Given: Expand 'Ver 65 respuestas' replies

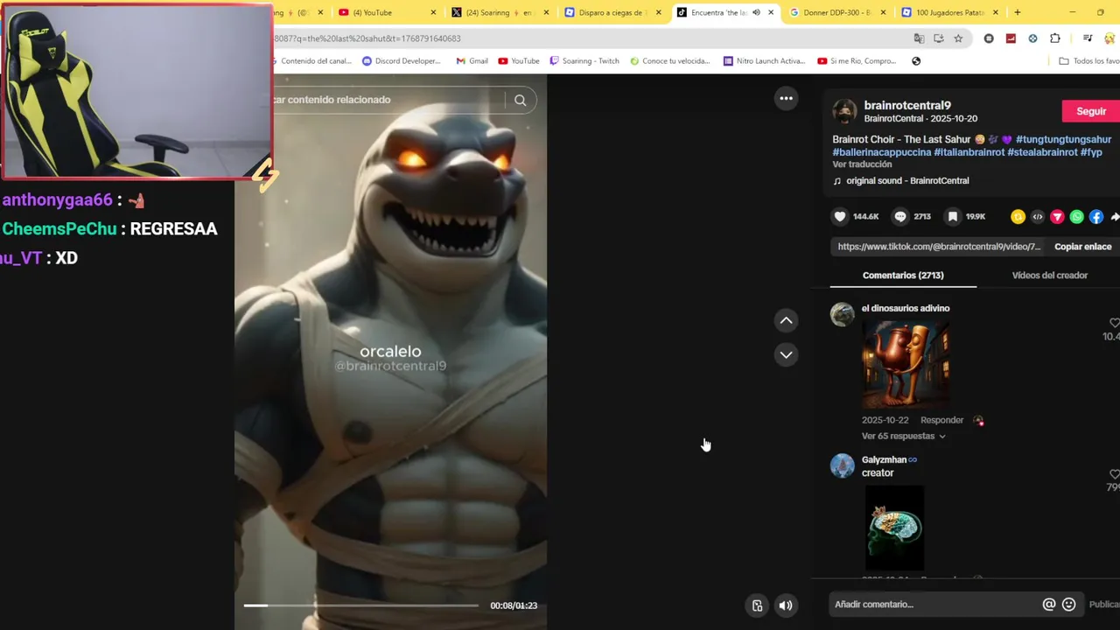Looking at the screenshot, I should click(903, 436).
